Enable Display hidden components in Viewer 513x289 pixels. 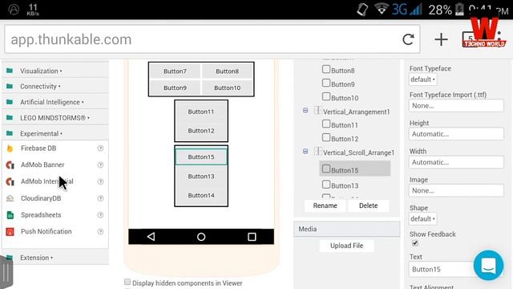pyautogui.click(x=127, y=282)
